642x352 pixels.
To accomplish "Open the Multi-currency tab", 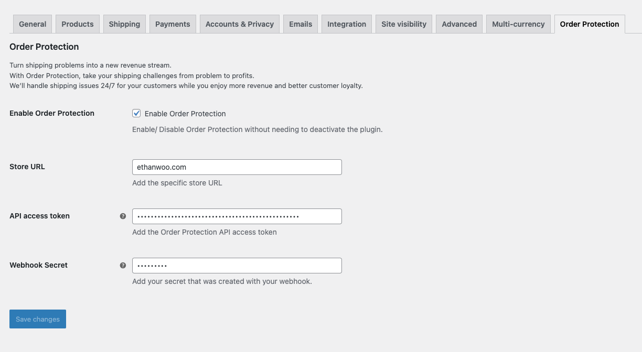I will [x=518, y=24].
